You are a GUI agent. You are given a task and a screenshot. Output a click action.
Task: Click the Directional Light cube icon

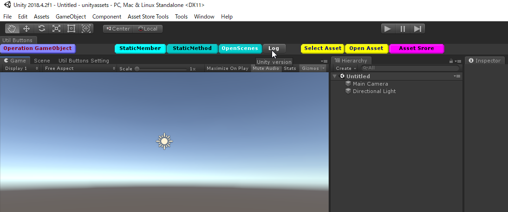point(348,91)
